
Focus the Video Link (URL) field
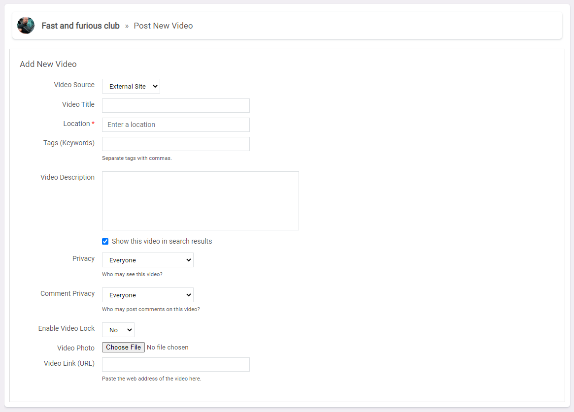[176, 364]
